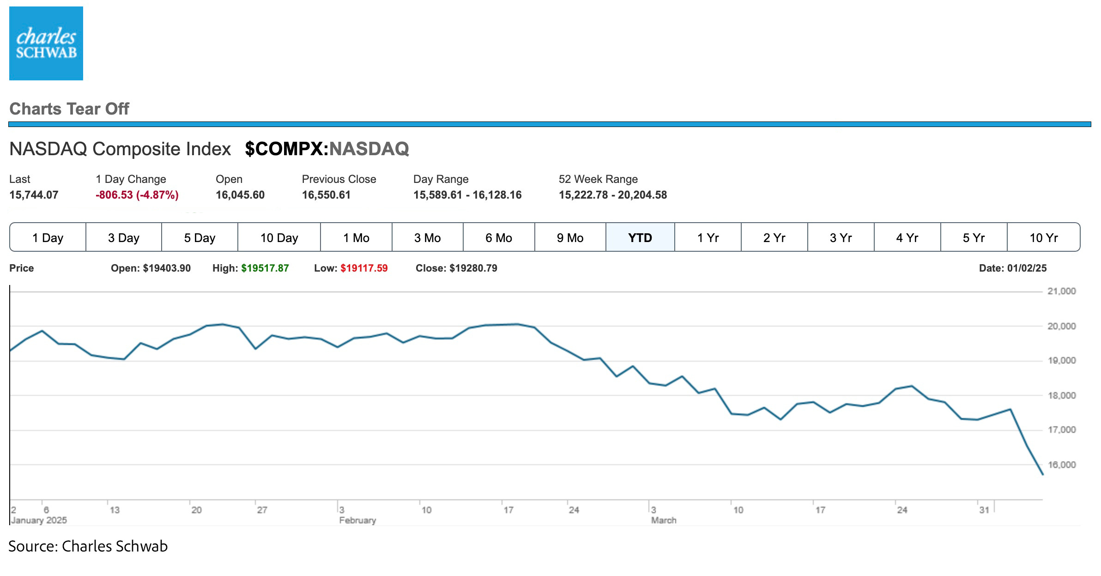Click the 20,000 y-axis label
Viewport: 1101px width, 576px height.
point(1062,326)
